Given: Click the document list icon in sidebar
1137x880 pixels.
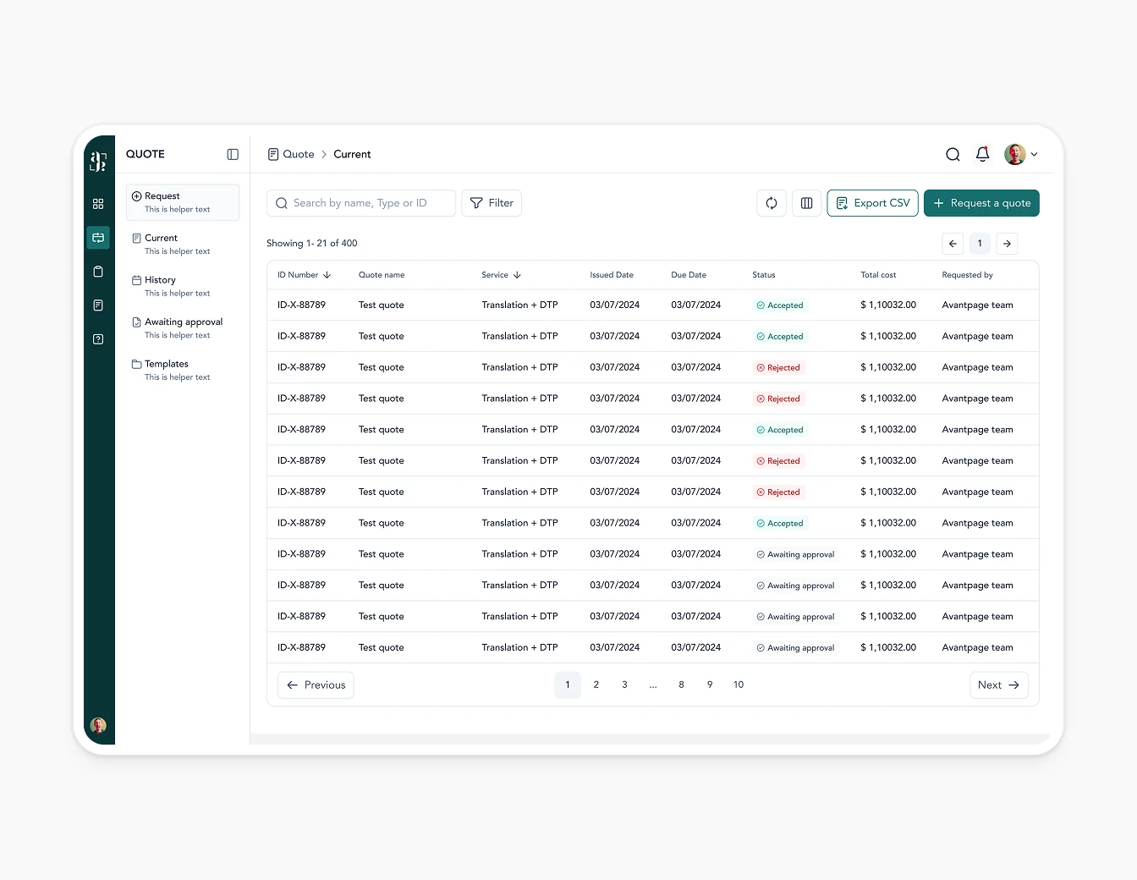Looking at the screenshot, I should 98,305.
